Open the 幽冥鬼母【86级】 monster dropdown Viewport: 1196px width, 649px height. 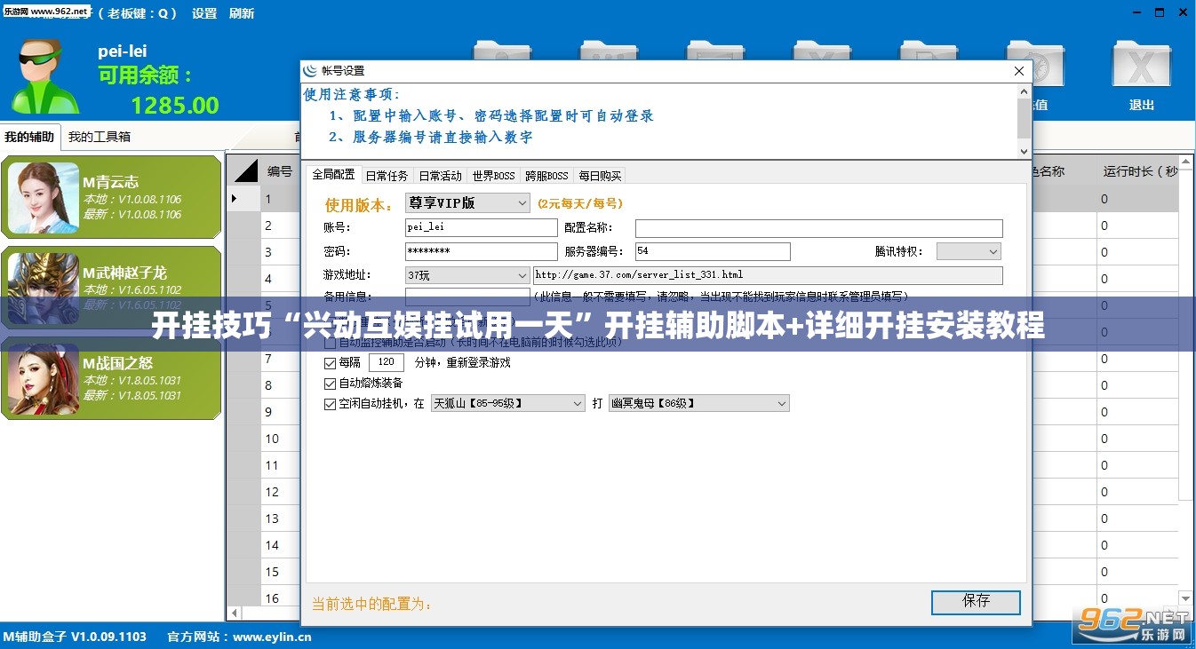tap(698, 403)
